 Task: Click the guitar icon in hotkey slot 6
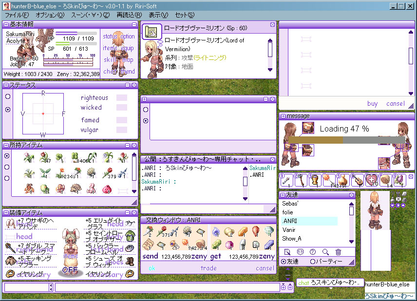tap(357, 181)
